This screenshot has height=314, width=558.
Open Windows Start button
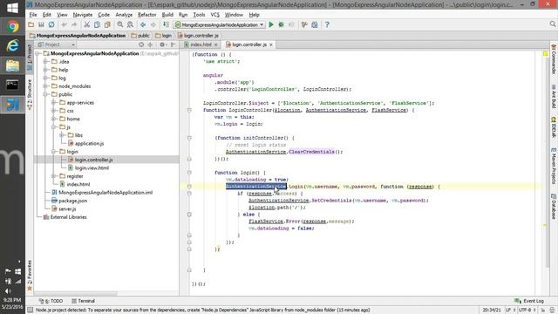[12, 8]
